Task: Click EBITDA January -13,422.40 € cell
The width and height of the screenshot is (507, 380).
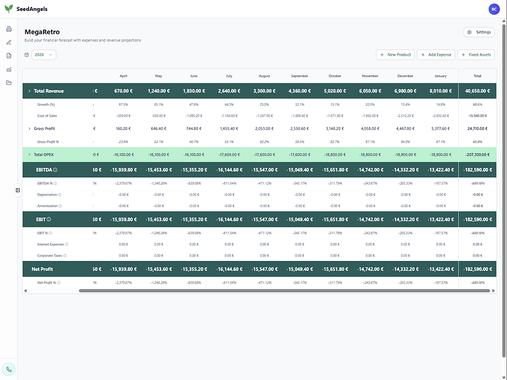Action: click(441, 170)
